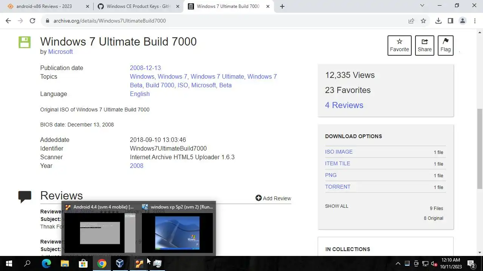The height and width of the screenshot is (271, 483).
Task: Open the ISO topic link
Action: click(x=183, y=85)
